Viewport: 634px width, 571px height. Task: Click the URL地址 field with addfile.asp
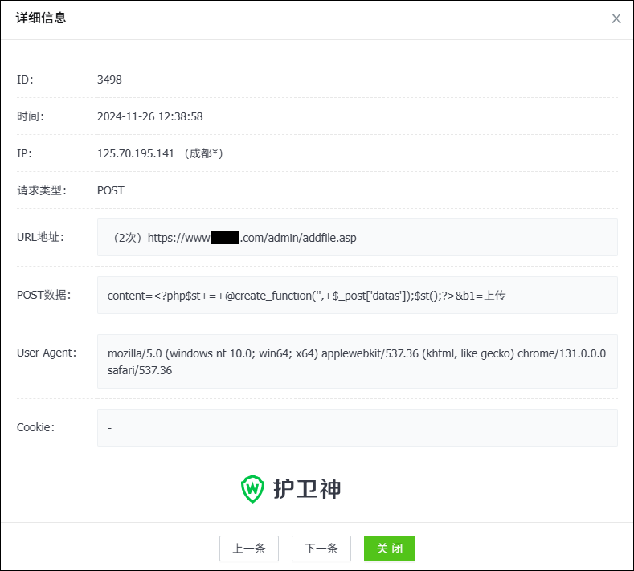pos(358,237)
